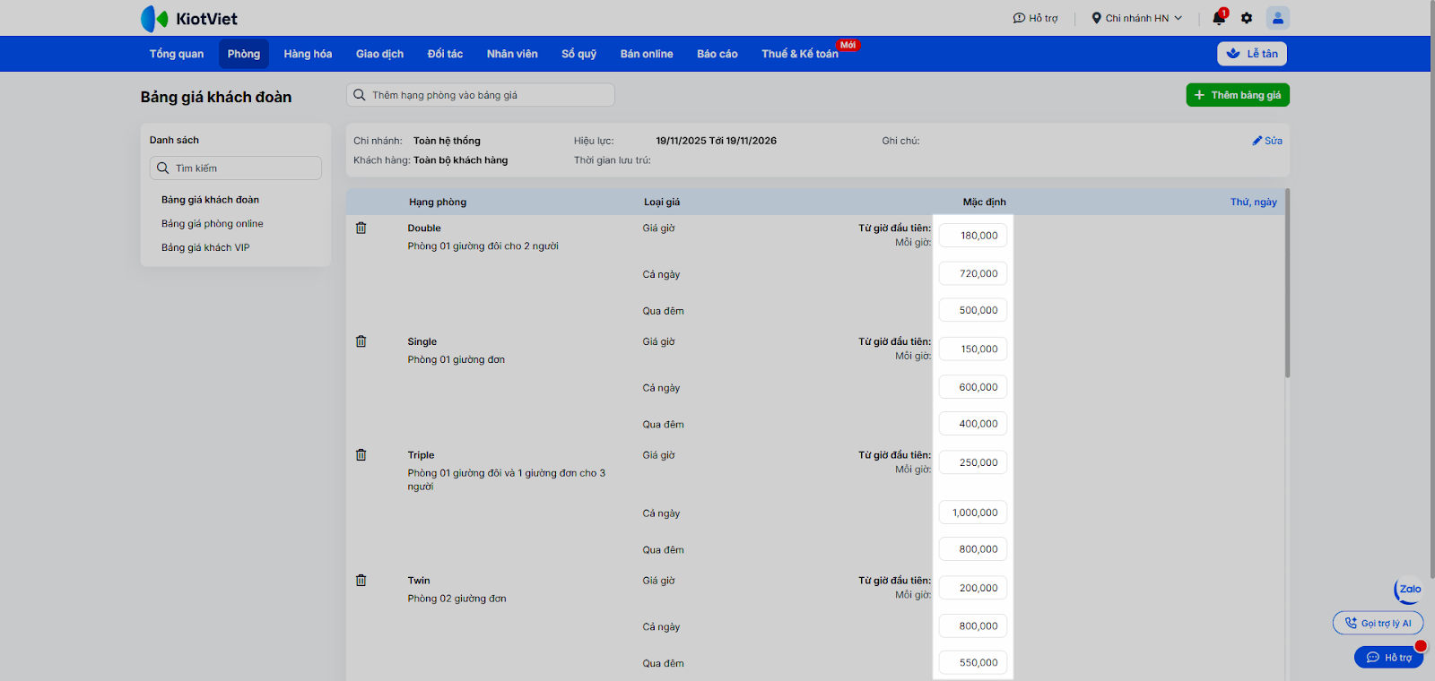This screenshot has width=1435, height=681.
Task: Select Bảng giá khách VIP in list
Action: click(x=205, y=247)
